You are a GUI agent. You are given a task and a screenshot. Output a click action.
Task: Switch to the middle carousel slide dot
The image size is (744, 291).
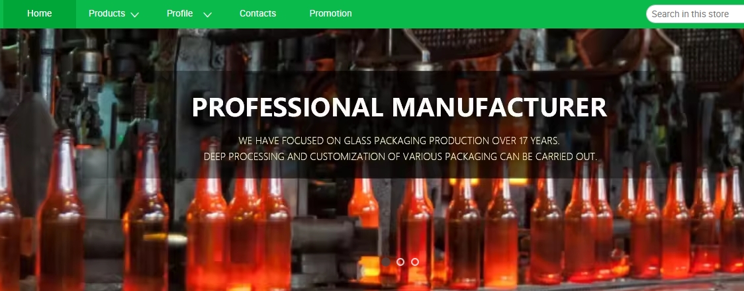pos(400,262)
